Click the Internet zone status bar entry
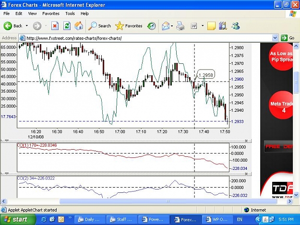300x225 pixels. 255,210
